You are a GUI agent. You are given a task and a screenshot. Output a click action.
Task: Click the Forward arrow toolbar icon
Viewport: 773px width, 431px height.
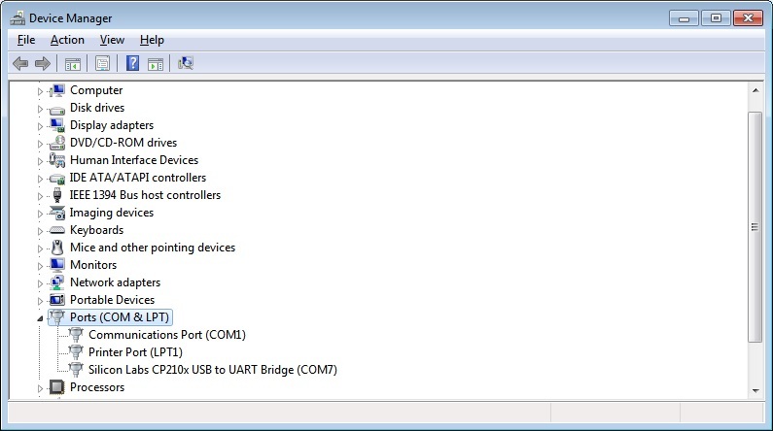point(42,64)
